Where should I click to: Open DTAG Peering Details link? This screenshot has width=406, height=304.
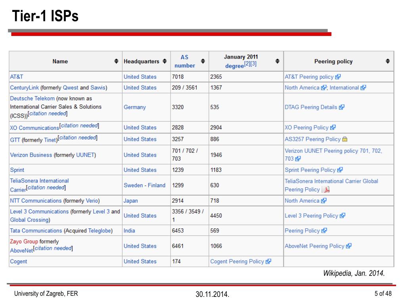[x=311, y=107]
